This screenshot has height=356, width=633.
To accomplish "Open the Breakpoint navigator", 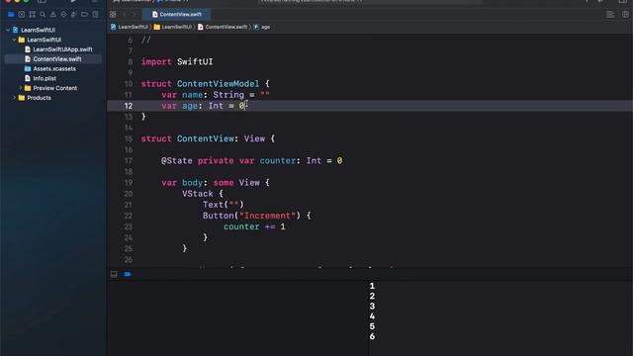I will click(x=84, y=15).
